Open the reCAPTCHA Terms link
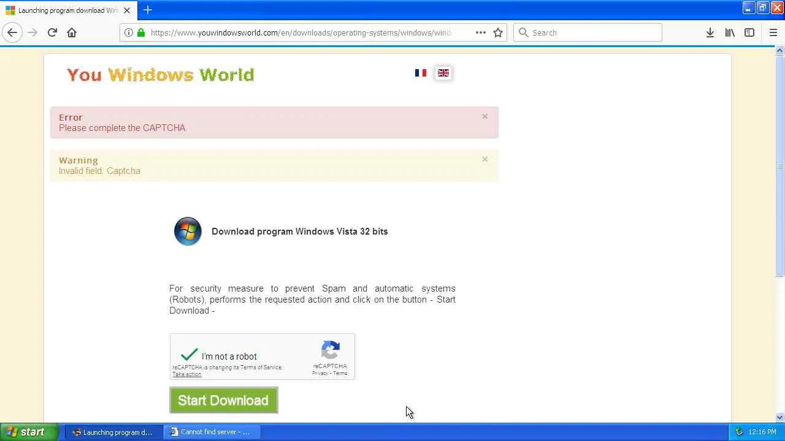This screenshot has height=441, width=785. tap(340, 373)
